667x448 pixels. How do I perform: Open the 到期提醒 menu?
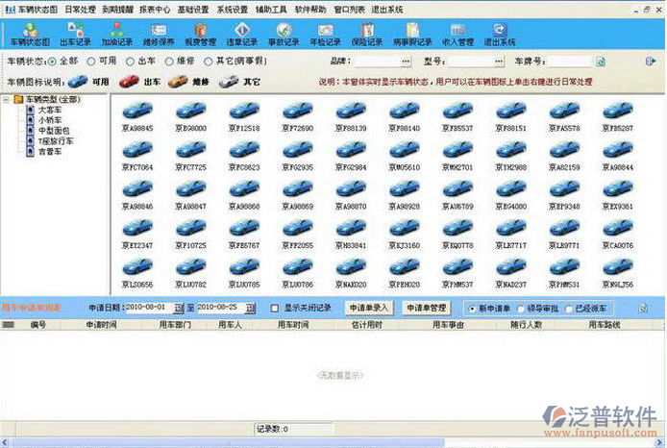118,10
